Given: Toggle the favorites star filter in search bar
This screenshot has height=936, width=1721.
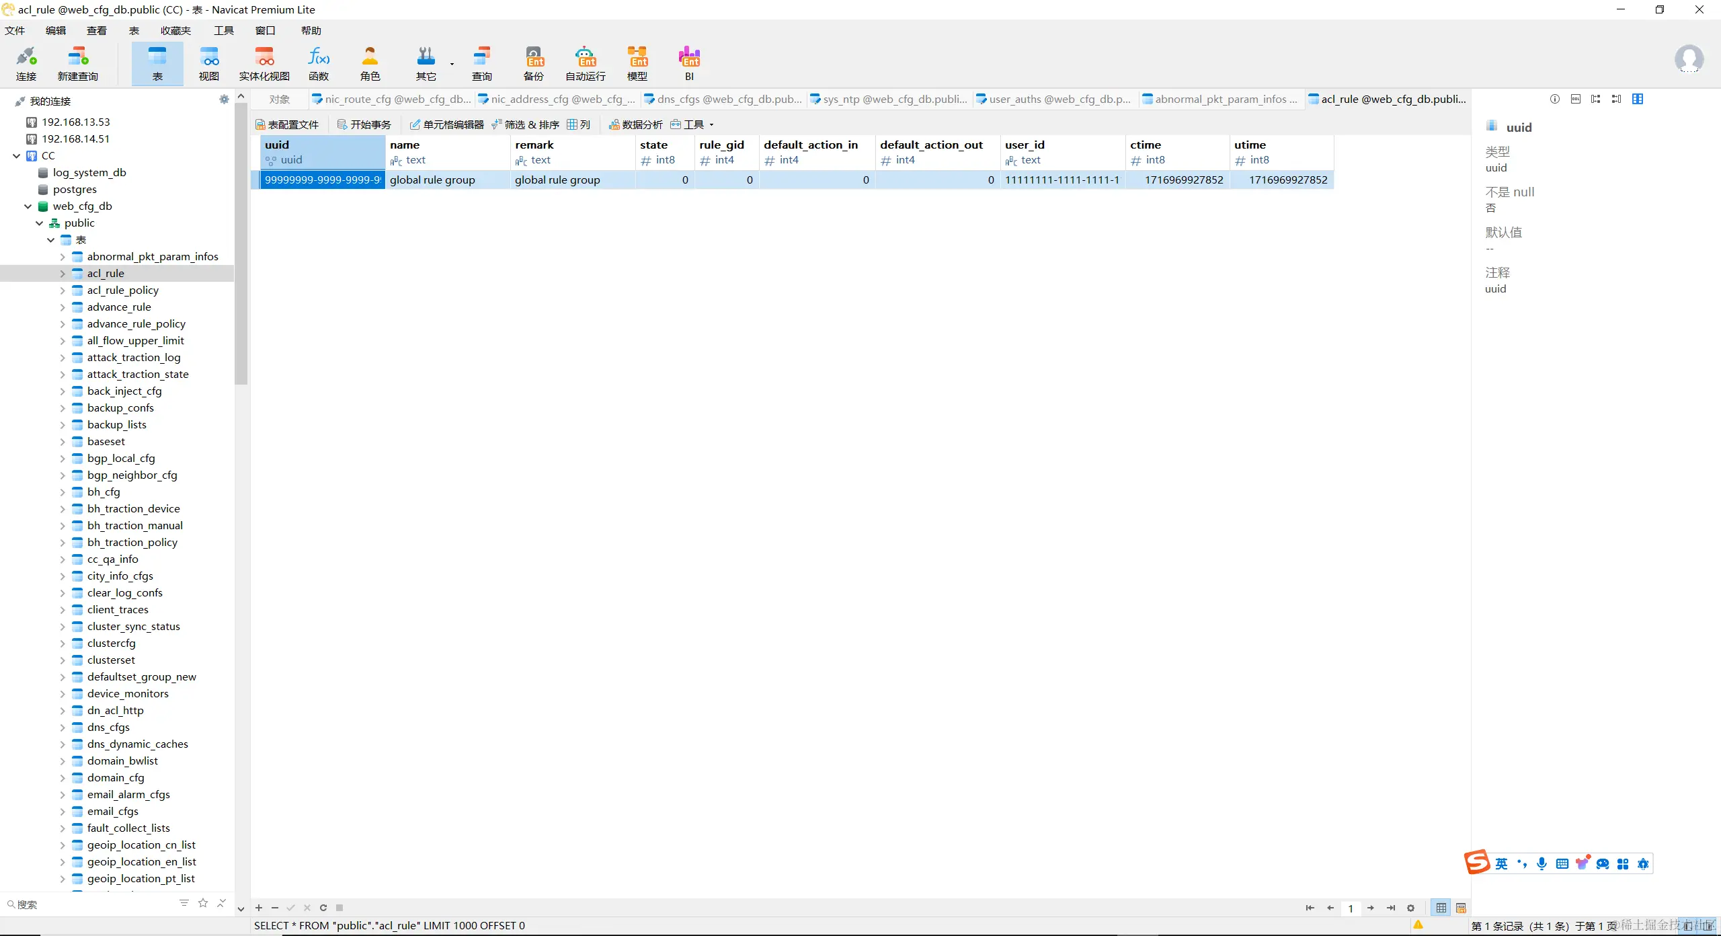Looking at the screenshot, I should point(203,903).
